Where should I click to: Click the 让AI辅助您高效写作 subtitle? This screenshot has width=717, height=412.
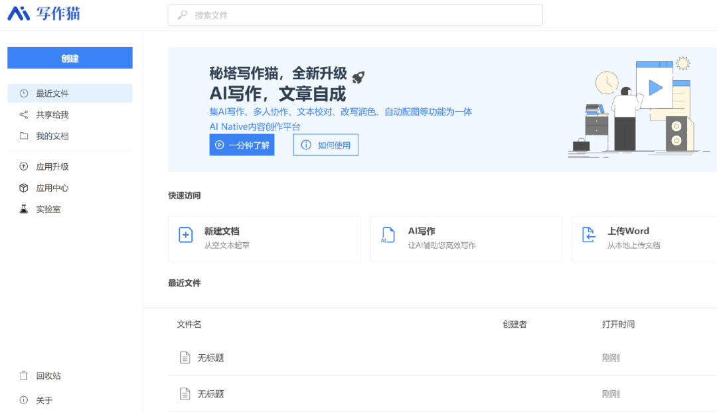pyautogui.click(x=441, y=245)
